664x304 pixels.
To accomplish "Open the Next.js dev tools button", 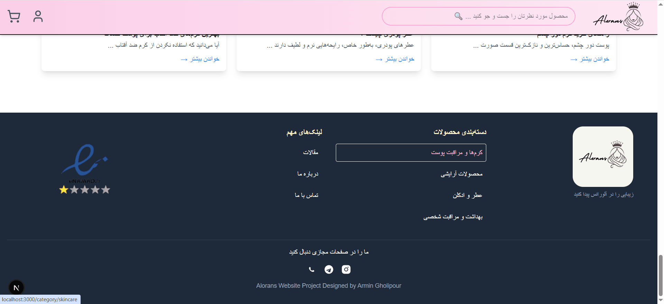I will [16, 287].
